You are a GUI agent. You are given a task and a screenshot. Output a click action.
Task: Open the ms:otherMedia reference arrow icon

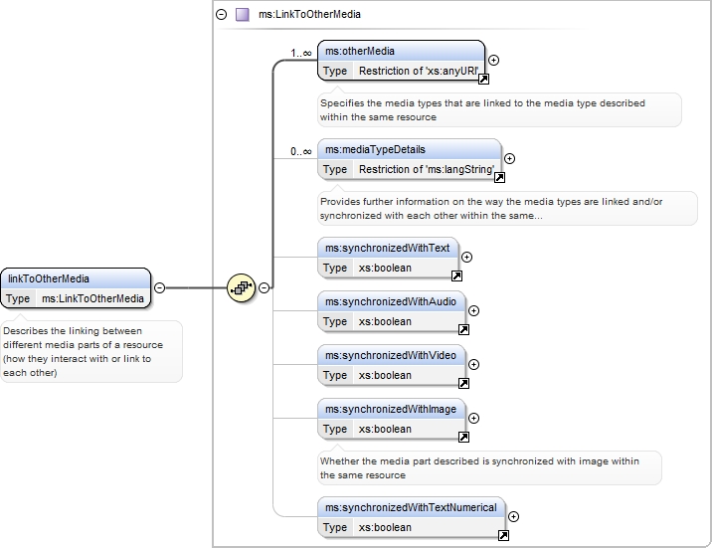tap(484, 80)
